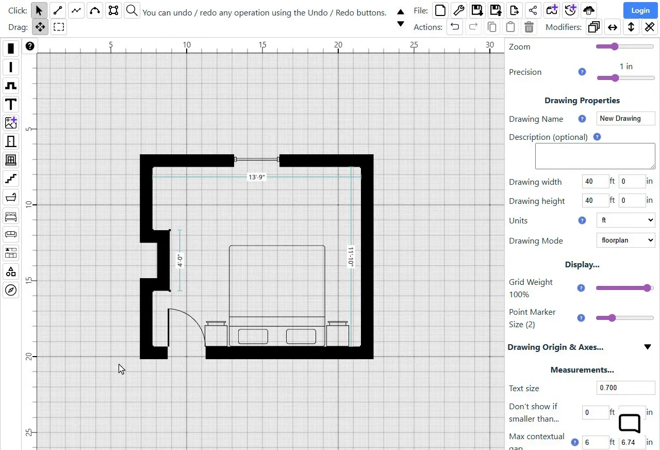Screen dimensions: 660x450
Task: Pick the polyline drawing tool
Action: pyautogui.click(x=76, y=10)
